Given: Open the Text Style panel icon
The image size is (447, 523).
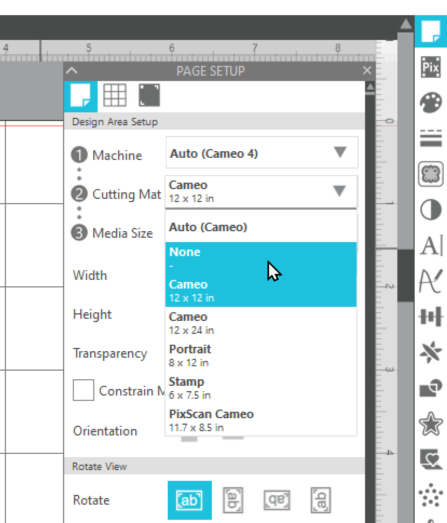Looking at the screenshot, I should [x=431, y=245].
